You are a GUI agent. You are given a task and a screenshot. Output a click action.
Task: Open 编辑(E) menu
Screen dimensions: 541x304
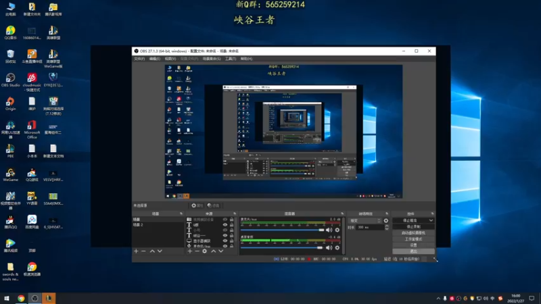tap(155, 59)
